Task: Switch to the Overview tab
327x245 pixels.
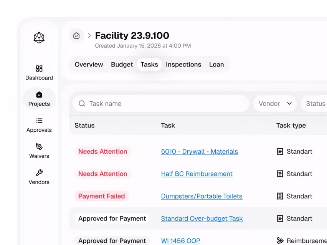Action: click(89, 65)
